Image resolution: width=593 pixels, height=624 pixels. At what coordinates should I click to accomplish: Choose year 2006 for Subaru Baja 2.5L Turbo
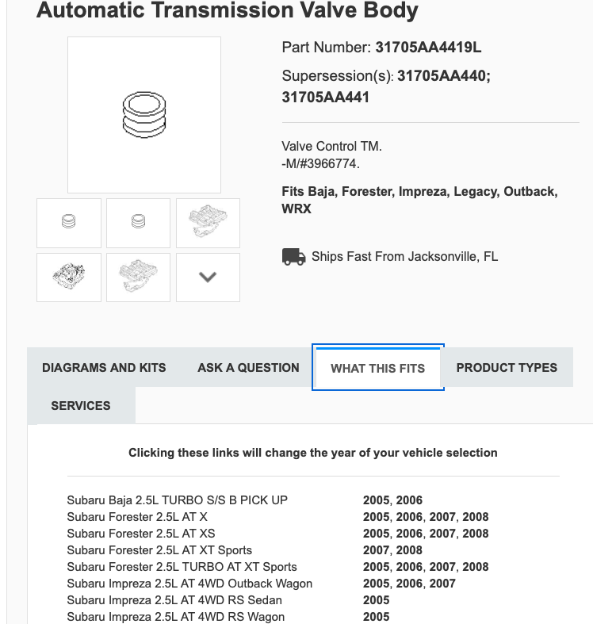pos(410,500)
